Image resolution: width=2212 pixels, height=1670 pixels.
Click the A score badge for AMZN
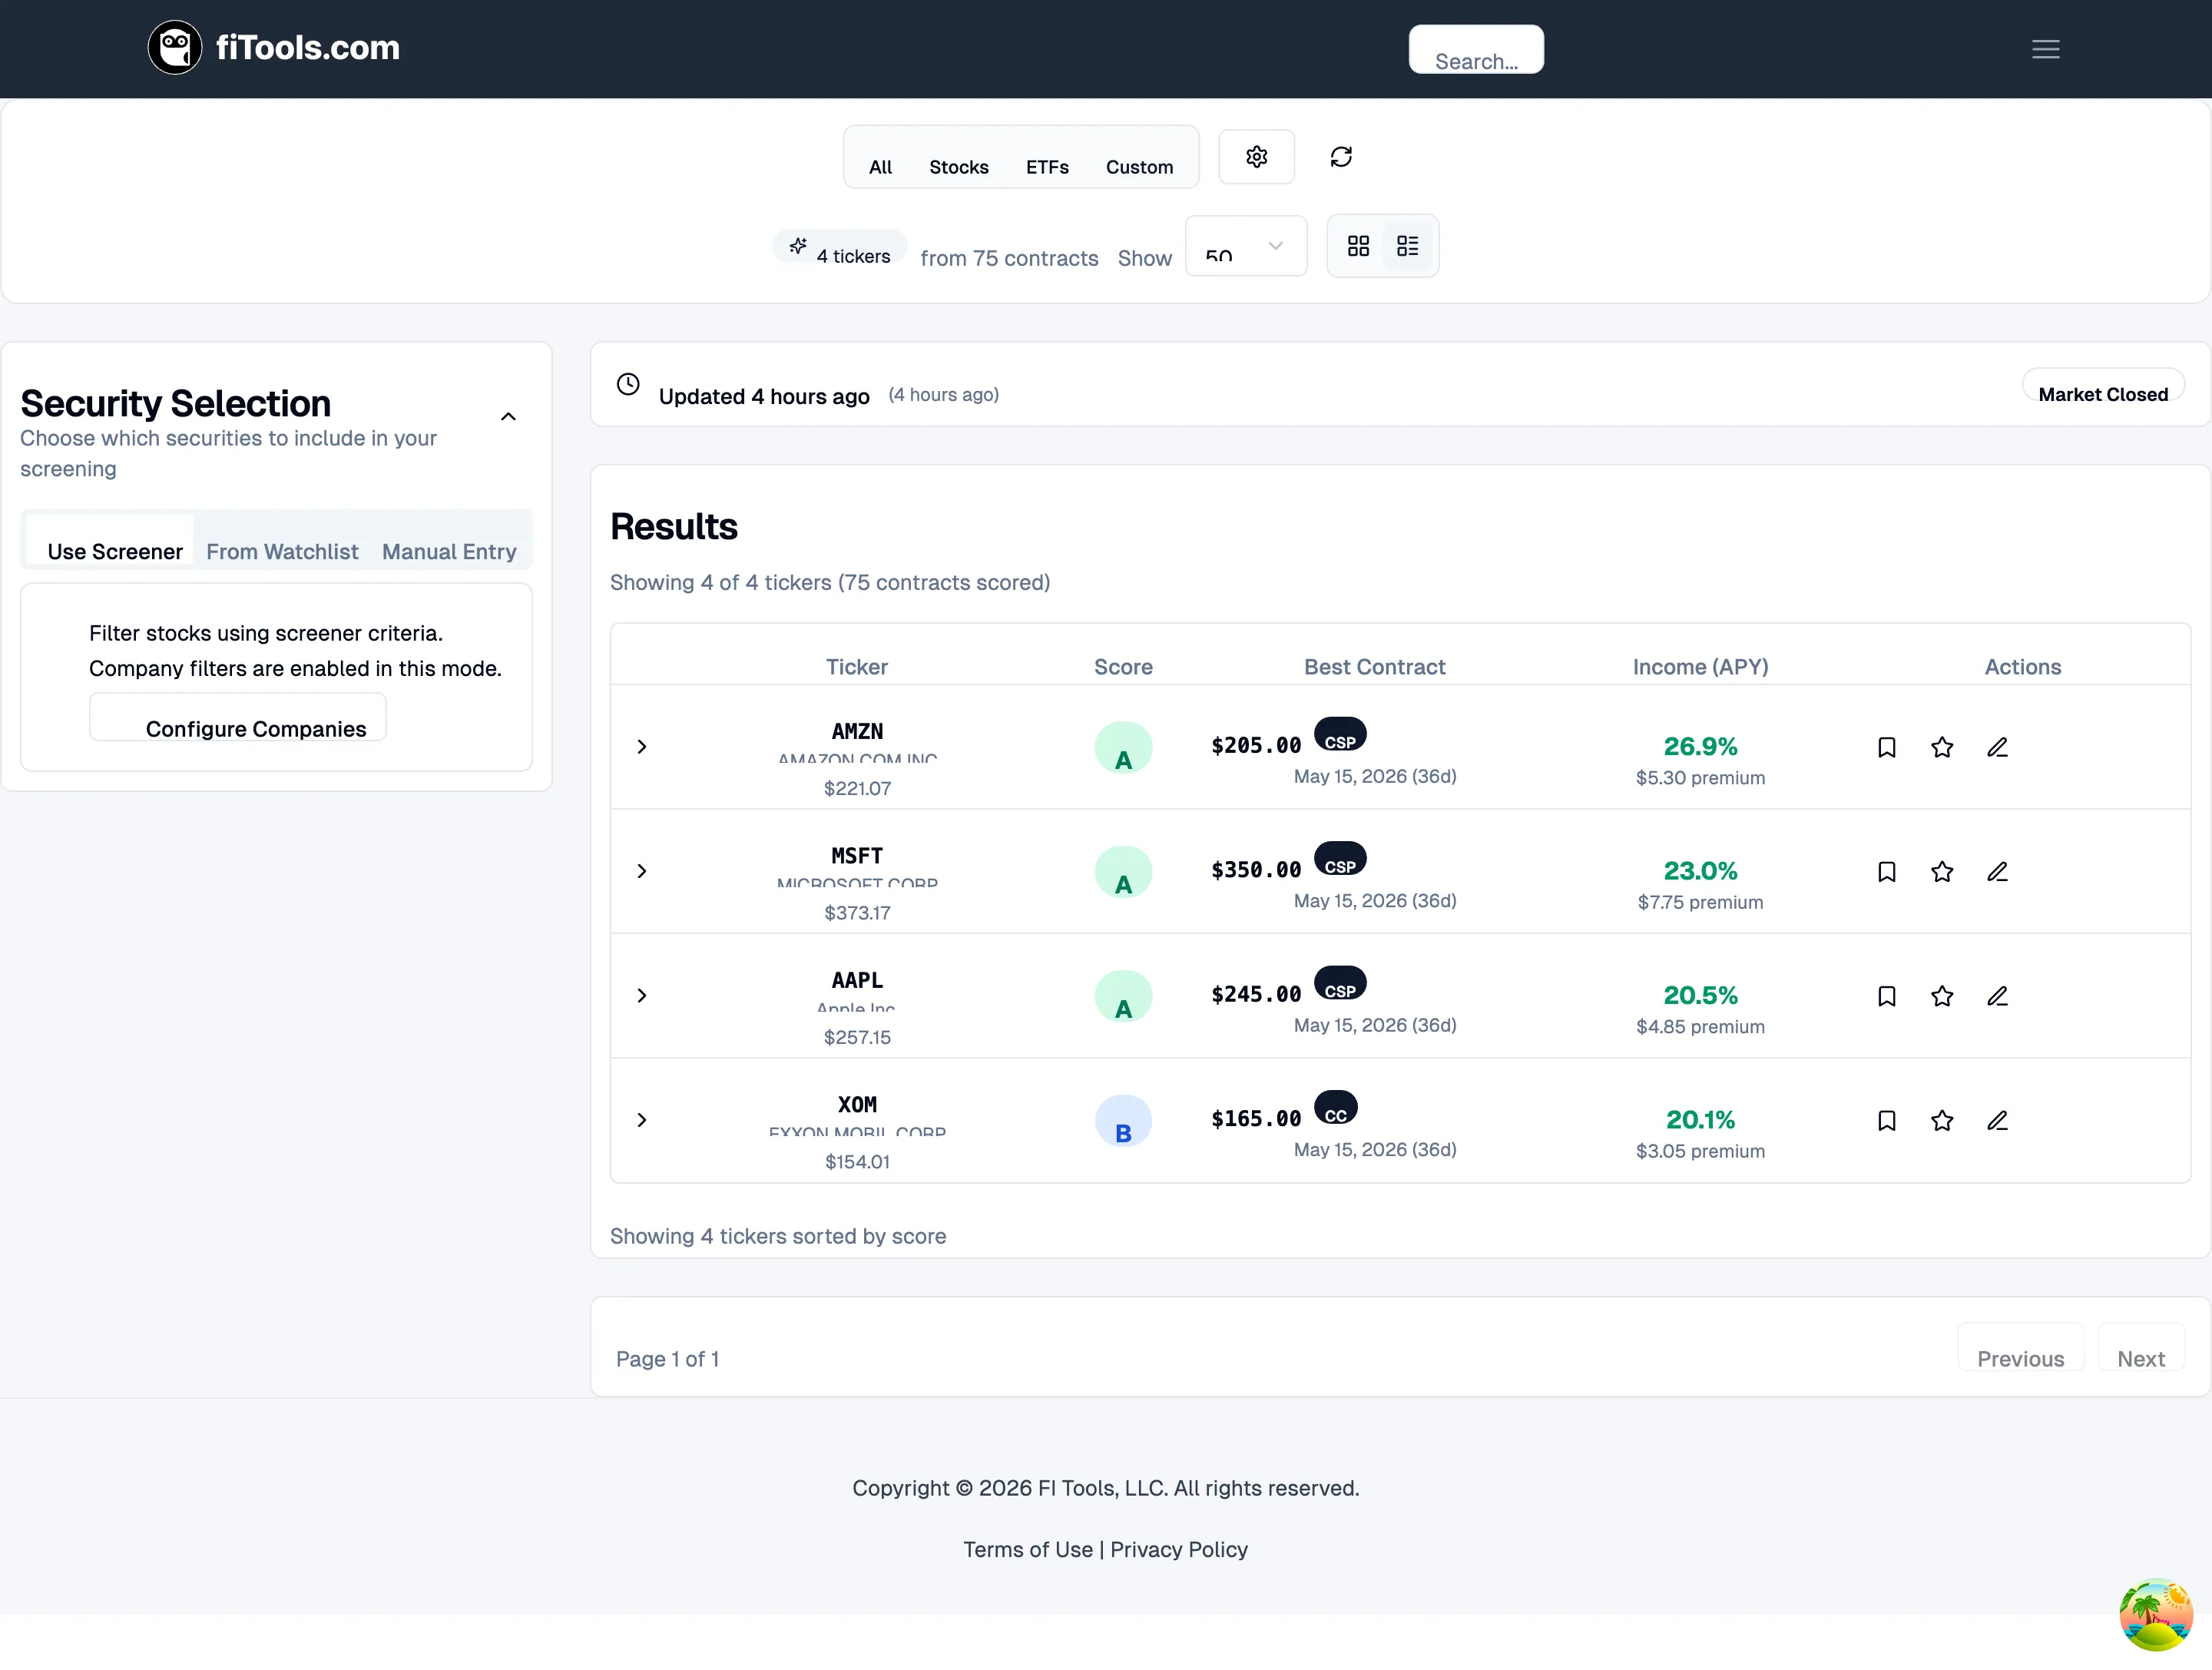(1123, 748)
